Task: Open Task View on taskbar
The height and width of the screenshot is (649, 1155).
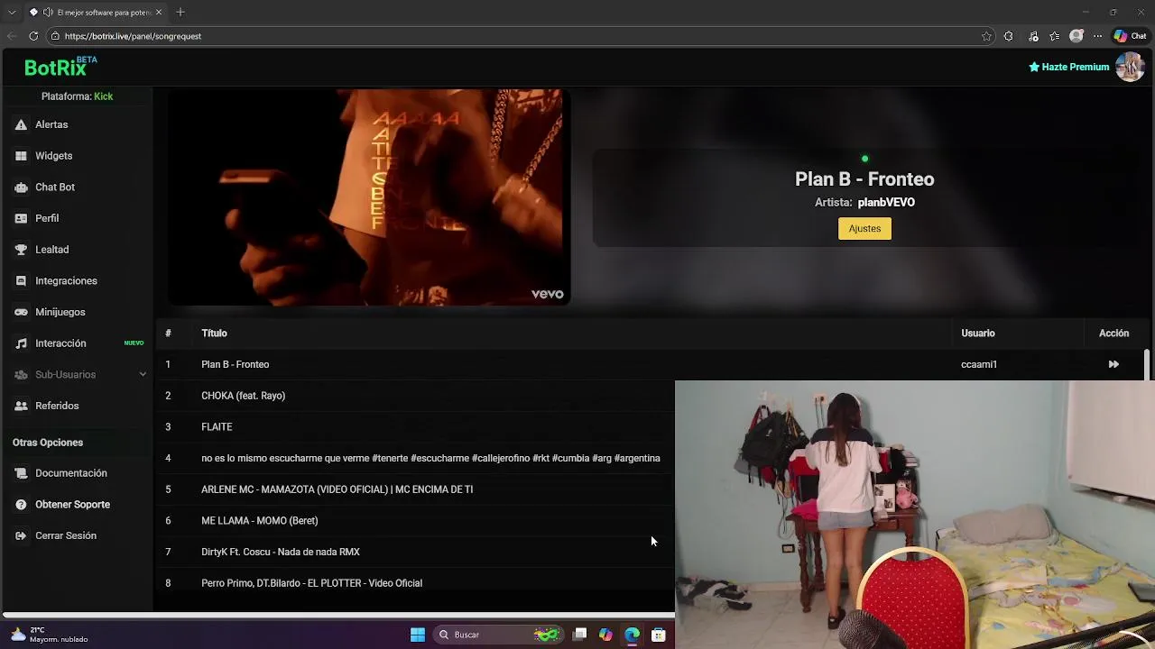Action: pos(580,635)
